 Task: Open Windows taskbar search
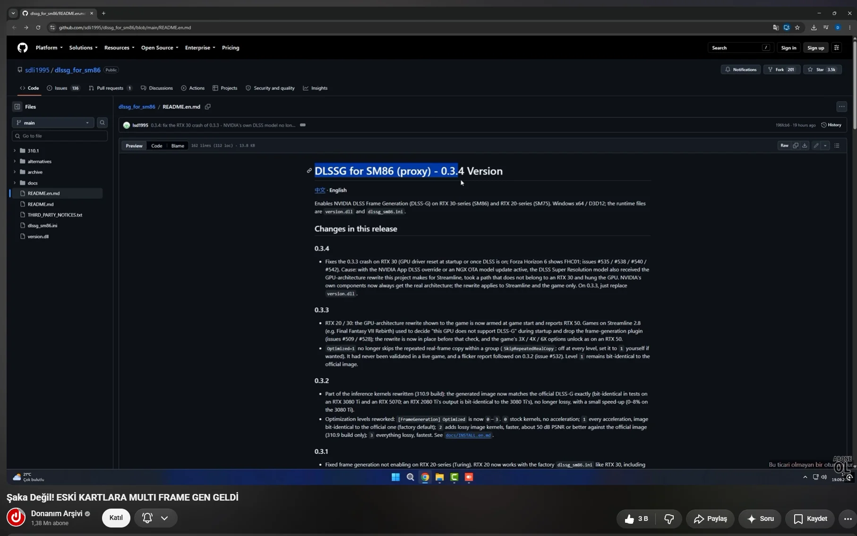[410, 477]
